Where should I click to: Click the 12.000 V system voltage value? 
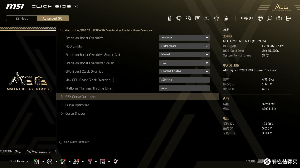click(268, 124)
